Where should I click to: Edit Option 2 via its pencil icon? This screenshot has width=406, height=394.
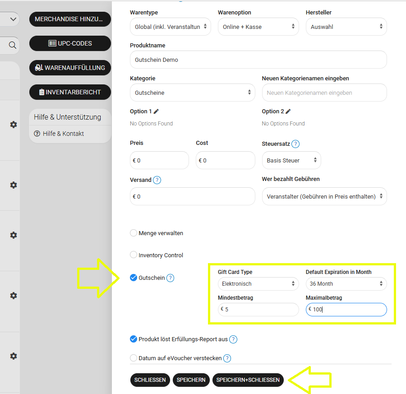(288, 111)
